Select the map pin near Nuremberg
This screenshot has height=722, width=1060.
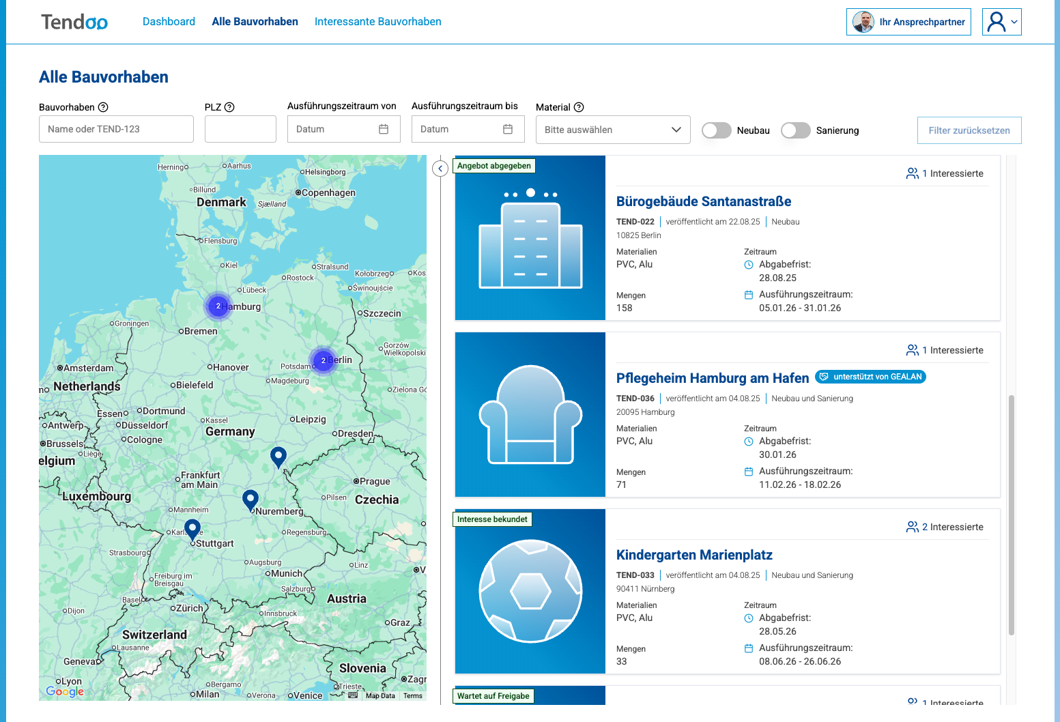point(250,499)
